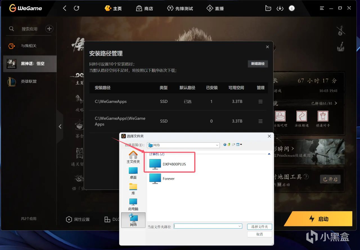The height and width of the screenshot is (250, 360).
Task: Select 此电脑 in the places bar
Action: [133, 204]
